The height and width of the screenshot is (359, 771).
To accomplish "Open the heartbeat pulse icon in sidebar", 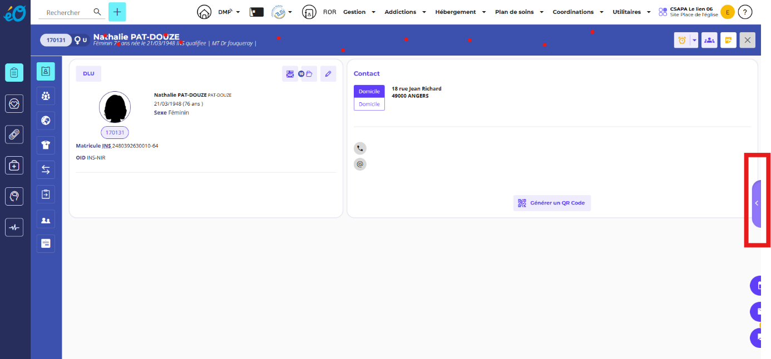I will pos(14,227).
